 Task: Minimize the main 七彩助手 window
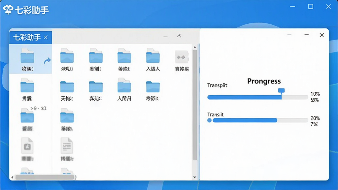(x=292, y=7)
